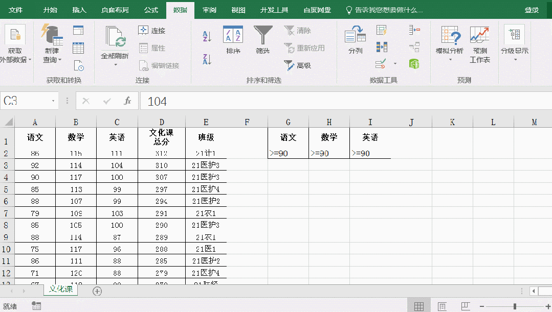Click the Insert Function fx icon

tap(127, 101)
